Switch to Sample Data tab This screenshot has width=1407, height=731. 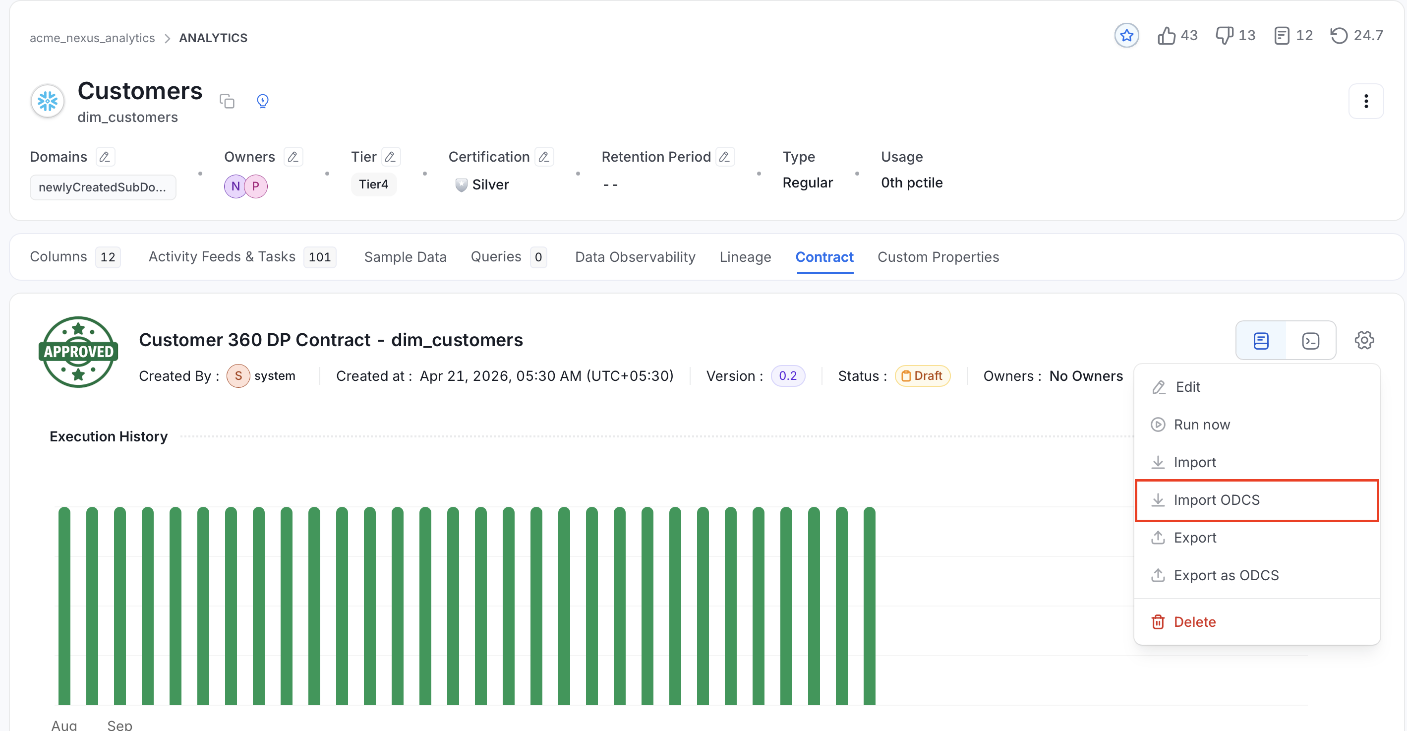point(405,257)
